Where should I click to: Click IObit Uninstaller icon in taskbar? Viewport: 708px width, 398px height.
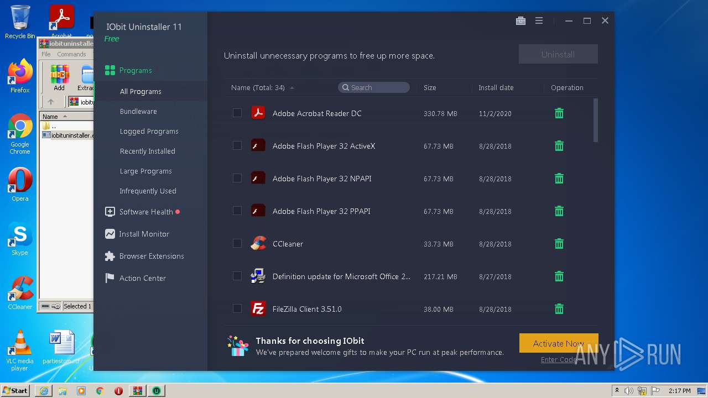point(157,391)
